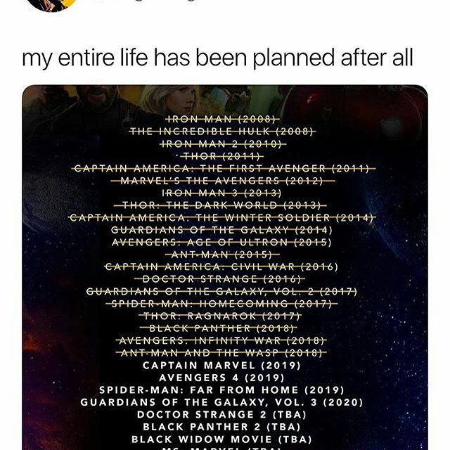The height and width of the screenshot is (450, 450).
Task: Click Captain America: Civil War line
Action: click(221, 267)
